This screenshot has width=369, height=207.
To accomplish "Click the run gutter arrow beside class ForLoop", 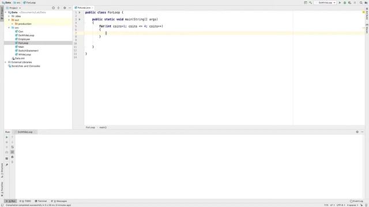I will [80, 13].
